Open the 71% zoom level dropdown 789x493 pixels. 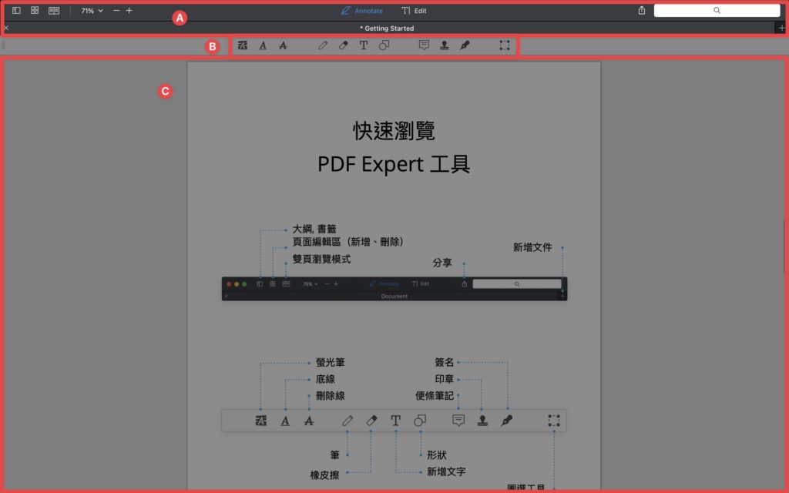[92, 11]
